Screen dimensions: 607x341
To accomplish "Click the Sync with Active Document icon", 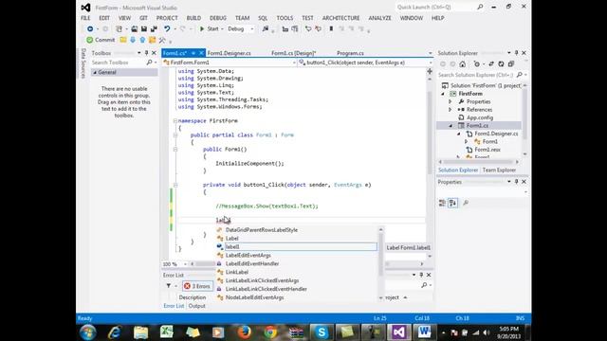I will click(491, 64).
